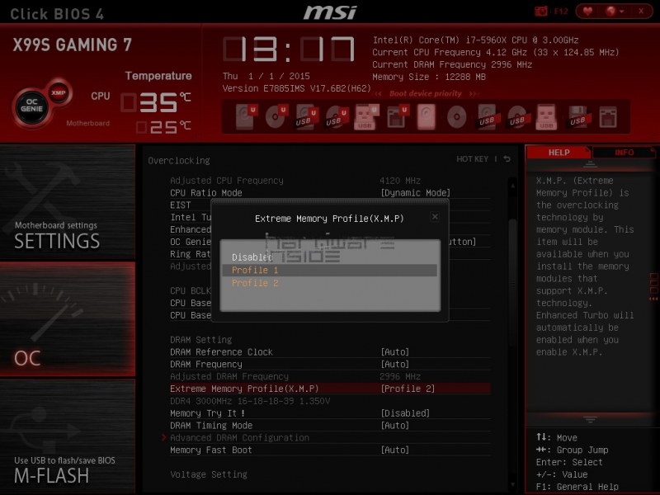Close the Extreme Memory Profile popup

pos(435,216)
